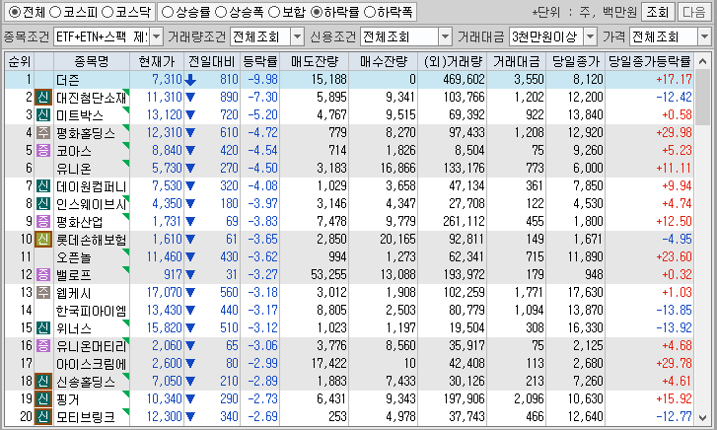Click the vertical scrollbar thumb
Screen dimensions: 717x430
point(702,98)
